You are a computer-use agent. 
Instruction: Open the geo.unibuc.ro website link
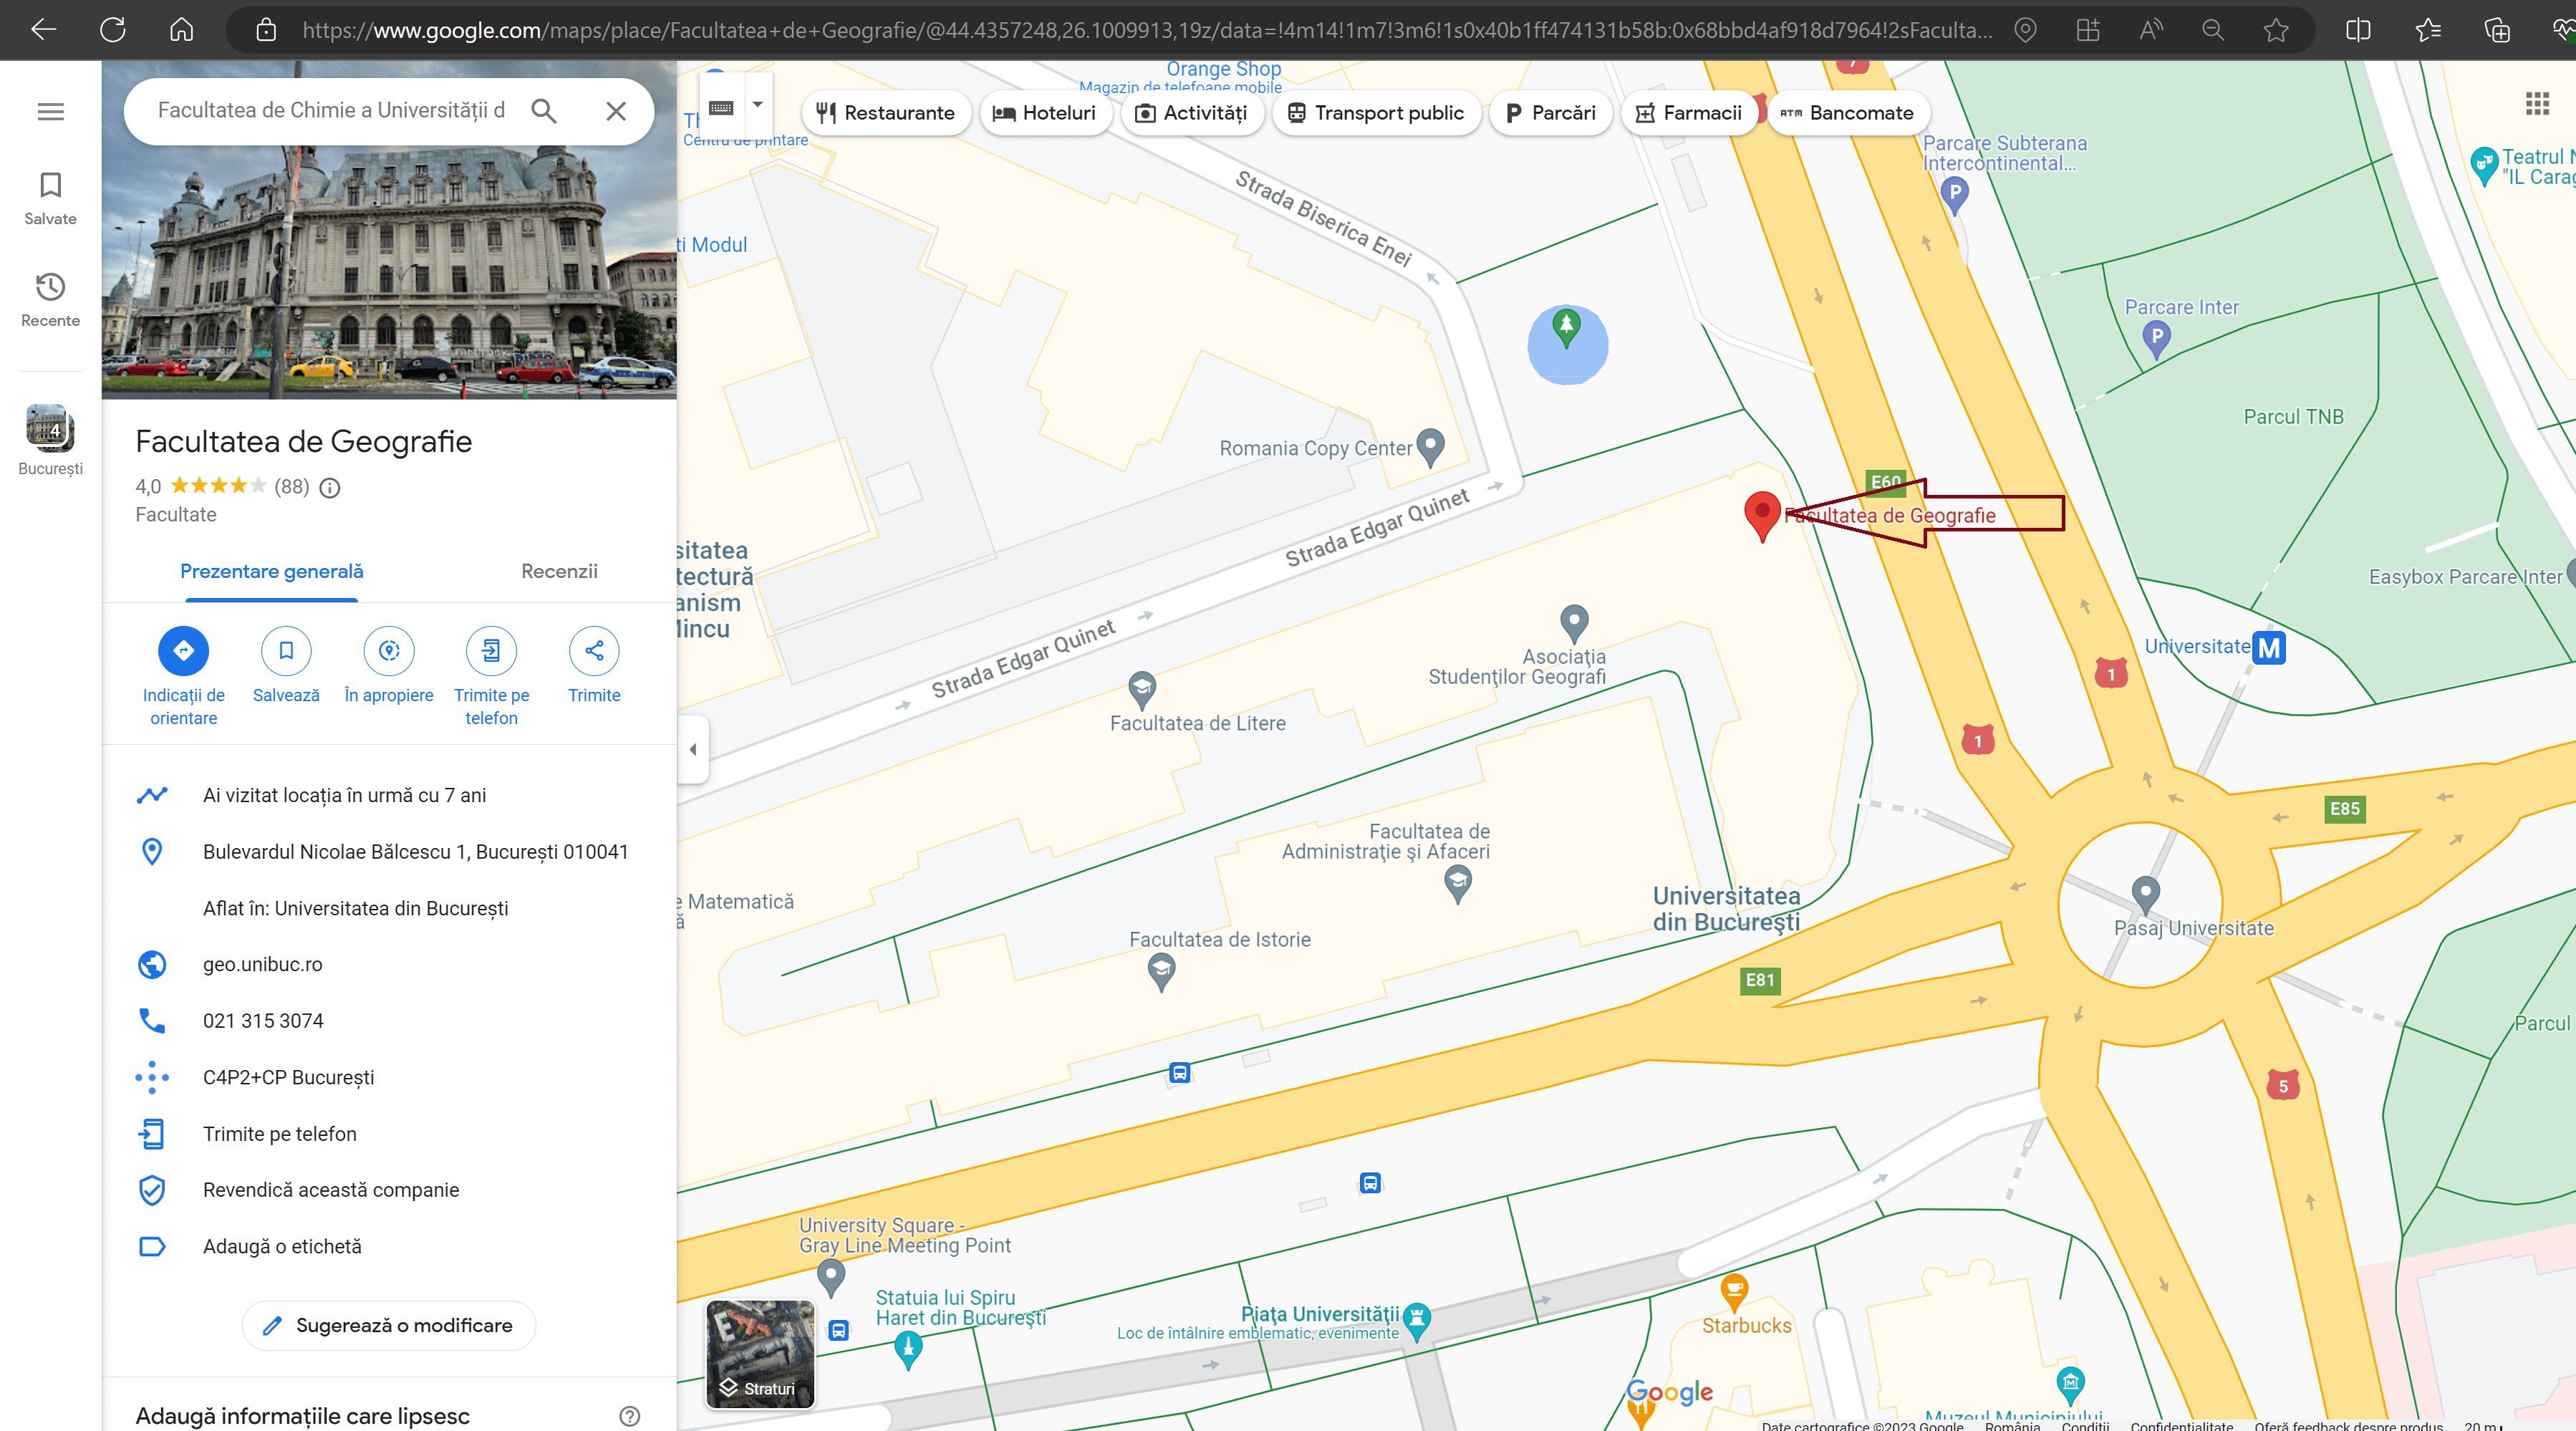(x=263, y=964)
